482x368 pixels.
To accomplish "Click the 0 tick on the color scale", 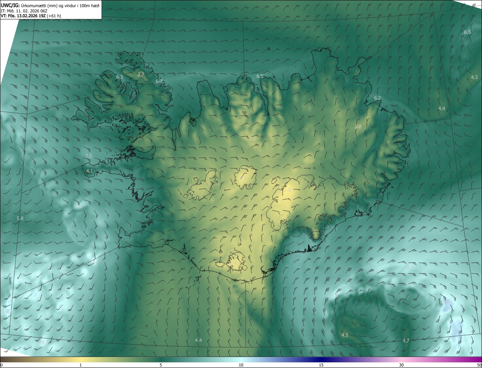I will 1,365.
